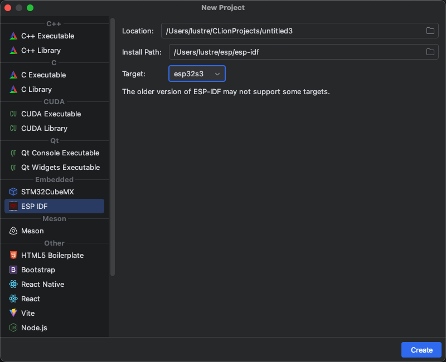Select C Executable project type

pyautogui.click(x=43, y=75)
